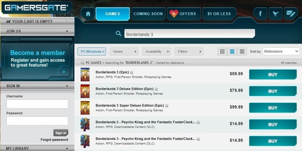Open Borderlands 3 Deluxe Edition cover thumbnail
This screenshot has height=151, width=302.
pos(85,91)
